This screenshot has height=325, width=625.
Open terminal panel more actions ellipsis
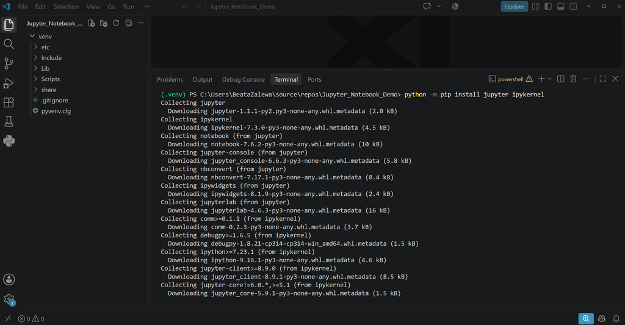[x=585, y=79]
